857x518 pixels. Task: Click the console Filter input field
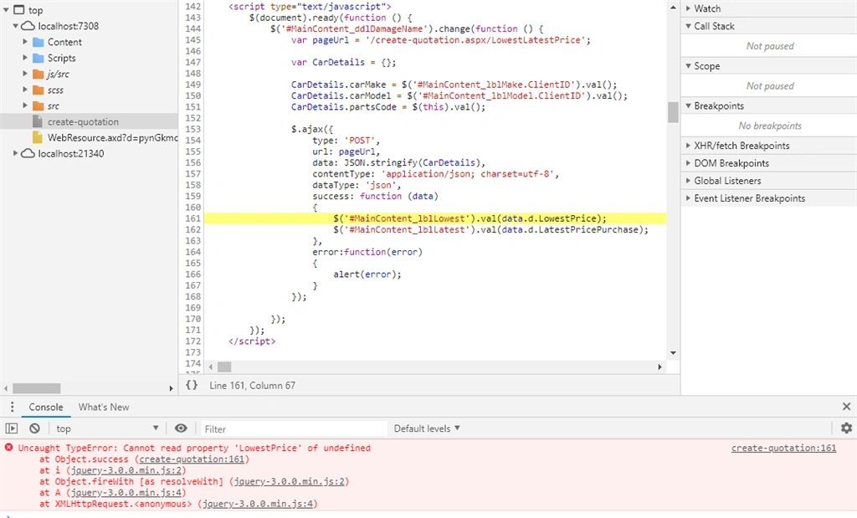click(x=293, y=429)
